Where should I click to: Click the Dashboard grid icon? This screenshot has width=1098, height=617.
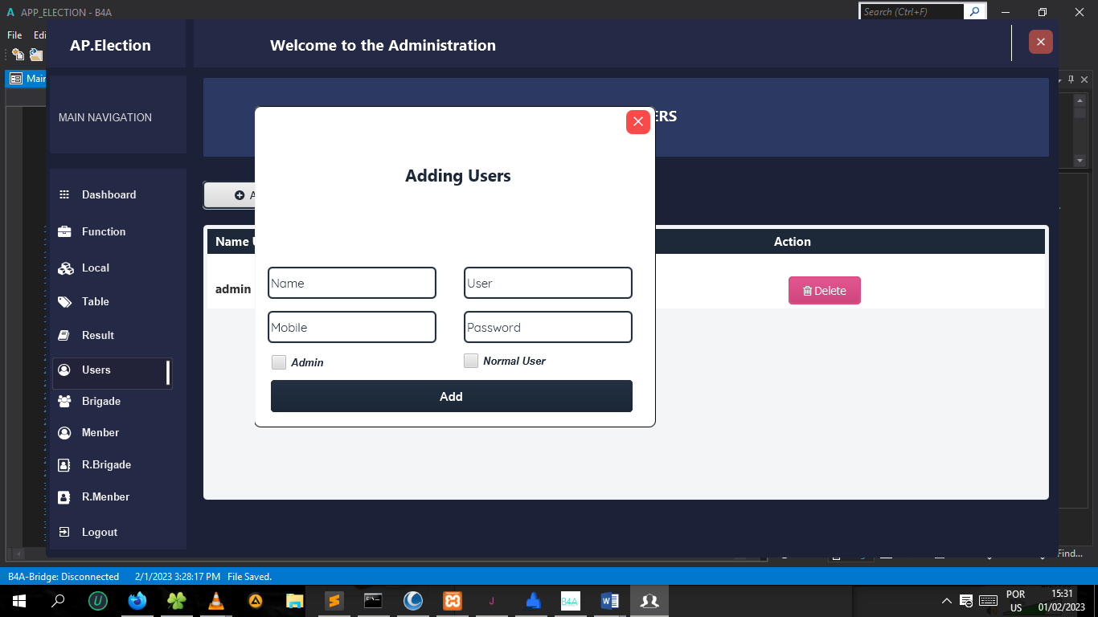pyautogui.click(x=65, y=194)
